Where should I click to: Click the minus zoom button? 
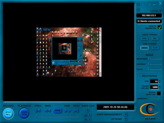(x=138, y=9)
